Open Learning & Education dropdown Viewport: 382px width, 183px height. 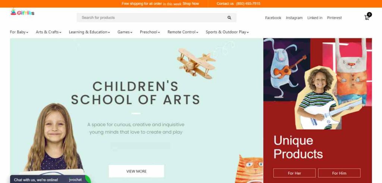click(89, 32)
